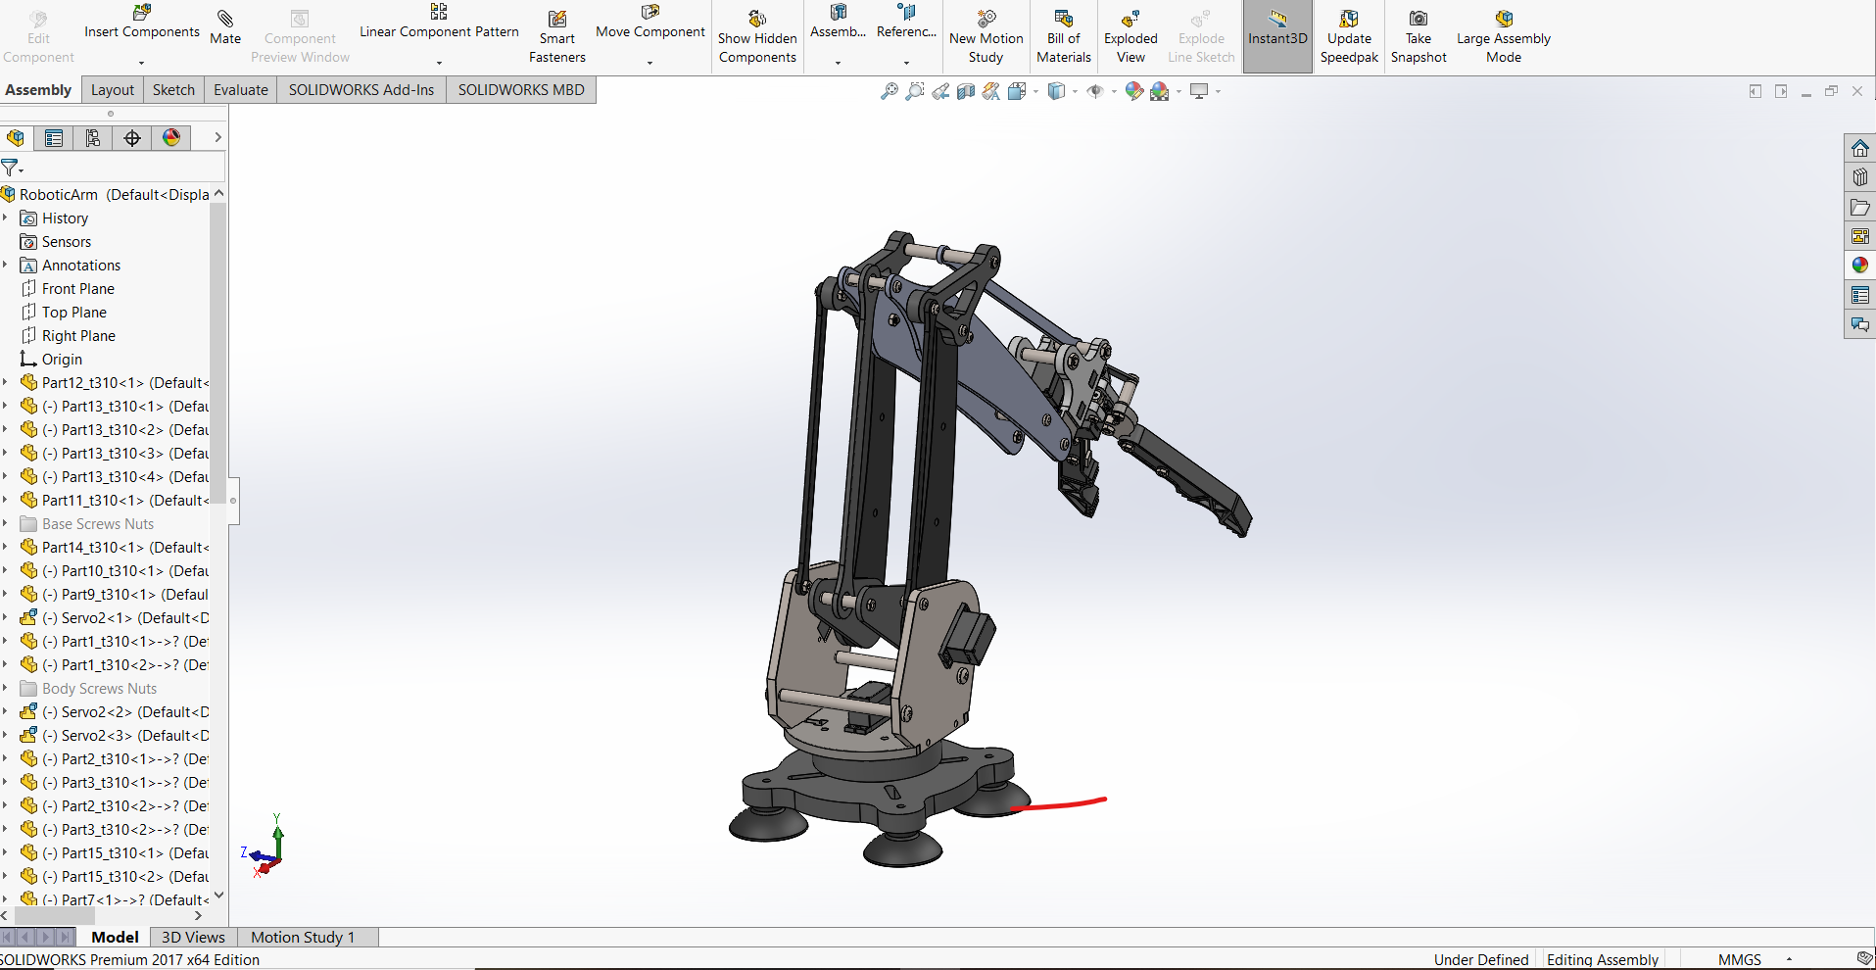Expand Part12_t310<1> component
The image size is (1876, 970).
pos(6,382)
